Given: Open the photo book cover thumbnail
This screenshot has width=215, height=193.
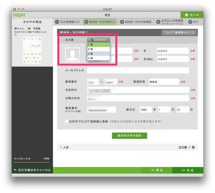Looking at the screenshot, I should tap(32, 50).
